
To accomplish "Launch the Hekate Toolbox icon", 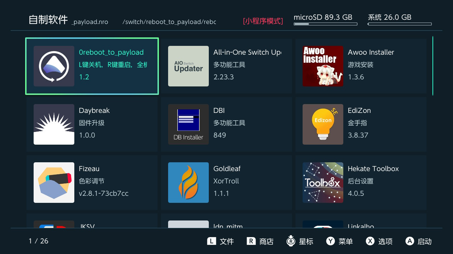I will pyautogui.click(x=323, y=182).
